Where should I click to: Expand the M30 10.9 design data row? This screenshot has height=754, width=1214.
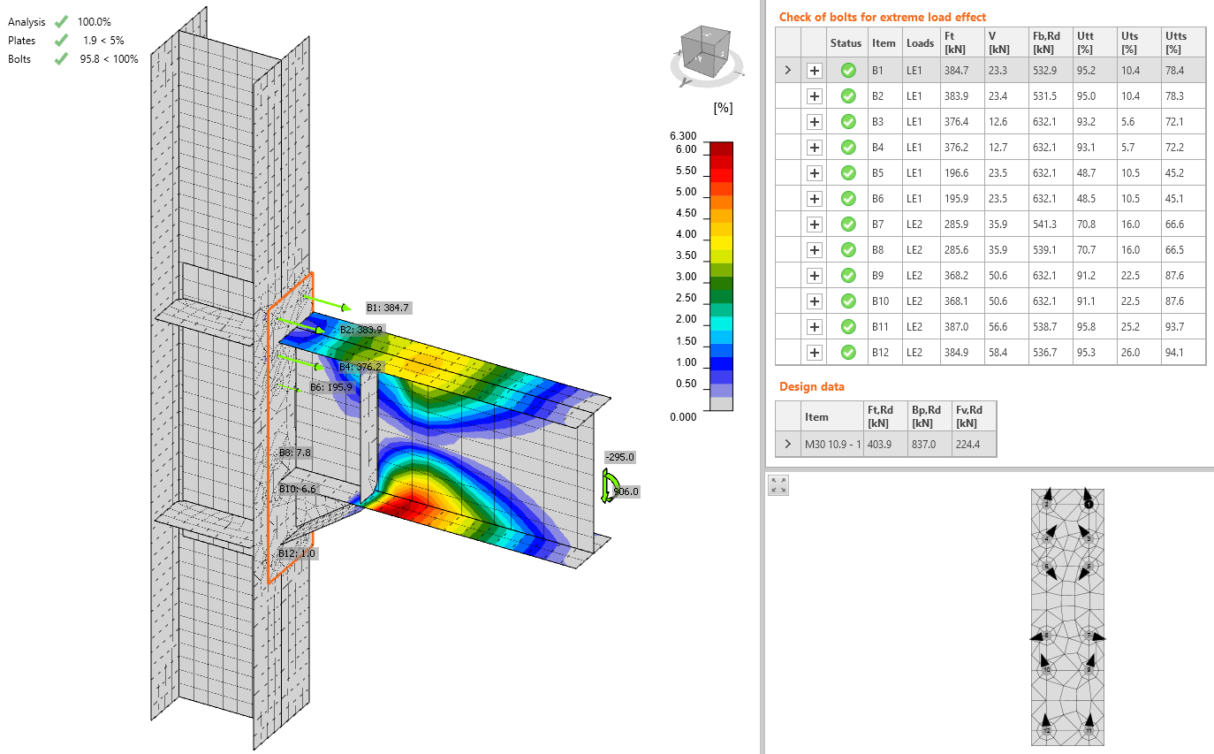(x=787, y=443)
